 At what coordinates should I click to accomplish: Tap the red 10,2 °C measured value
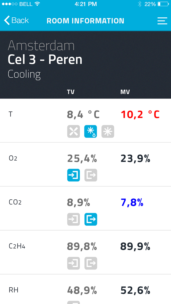[140, 115]
